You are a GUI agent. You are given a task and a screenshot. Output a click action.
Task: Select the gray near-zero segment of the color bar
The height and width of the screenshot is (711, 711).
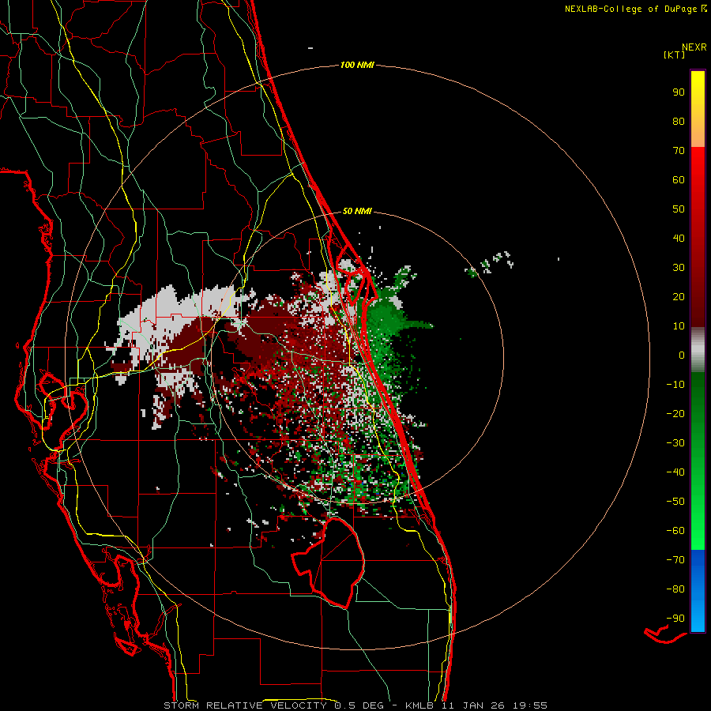(698, 350)
